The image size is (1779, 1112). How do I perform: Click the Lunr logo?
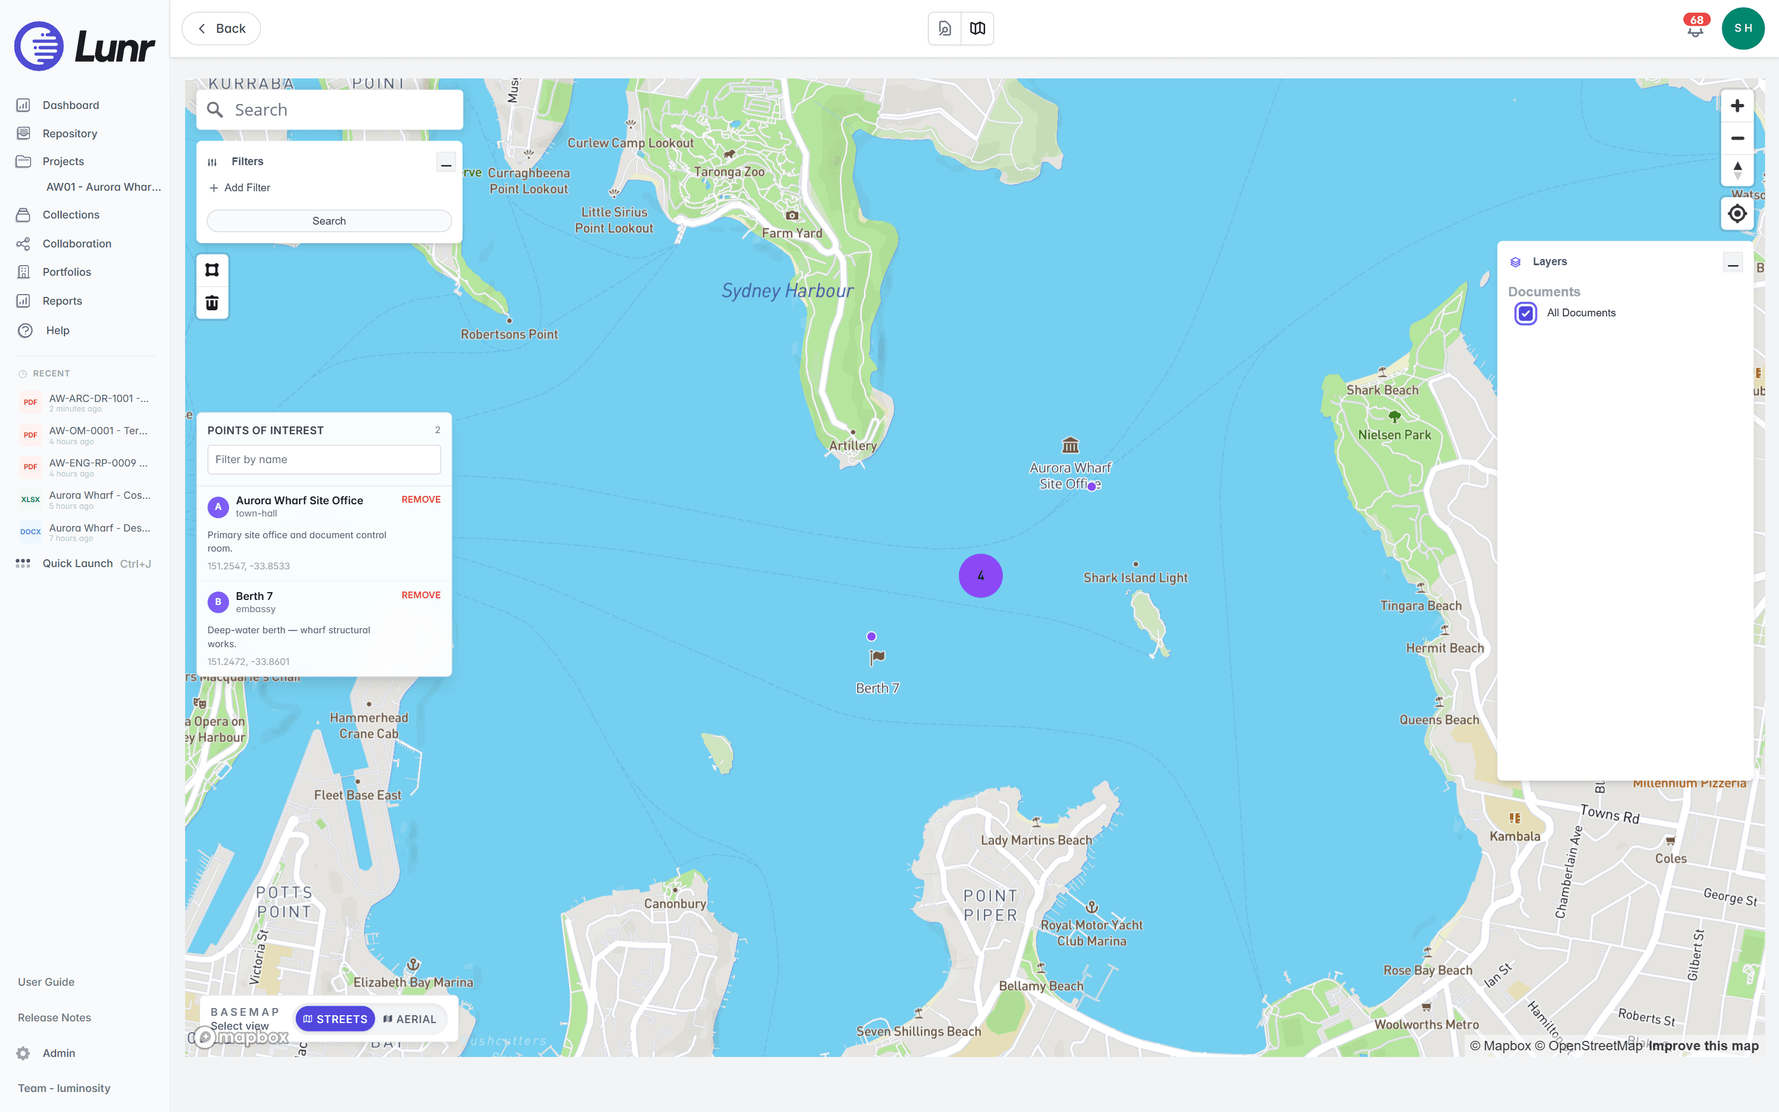click(x=85, y=46)
